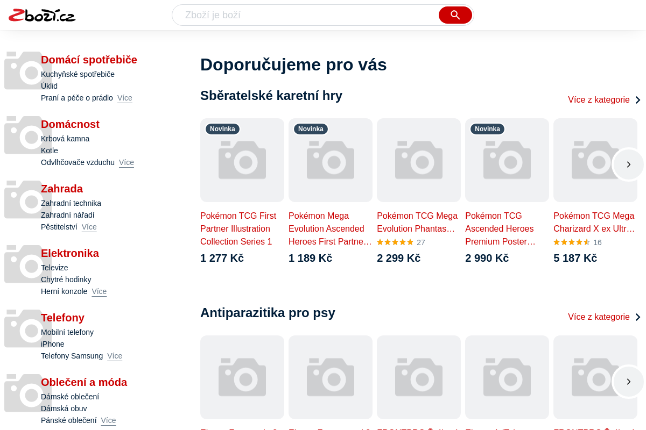Open the Zboží.cz logo homepage
646x430 pixels.
point(42,15)
